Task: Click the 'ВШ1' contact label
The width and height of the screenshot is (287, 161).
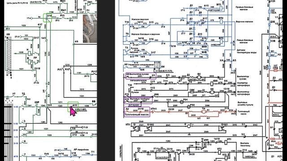Action: pos(64,10)
